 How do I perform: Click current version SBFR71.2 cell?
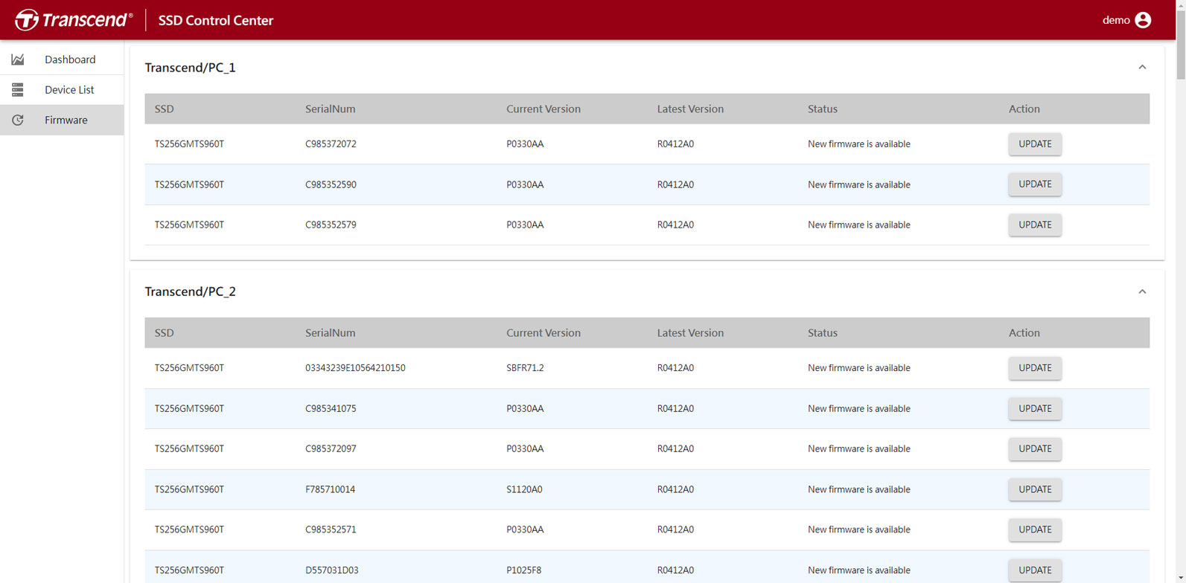click(525, 368)
